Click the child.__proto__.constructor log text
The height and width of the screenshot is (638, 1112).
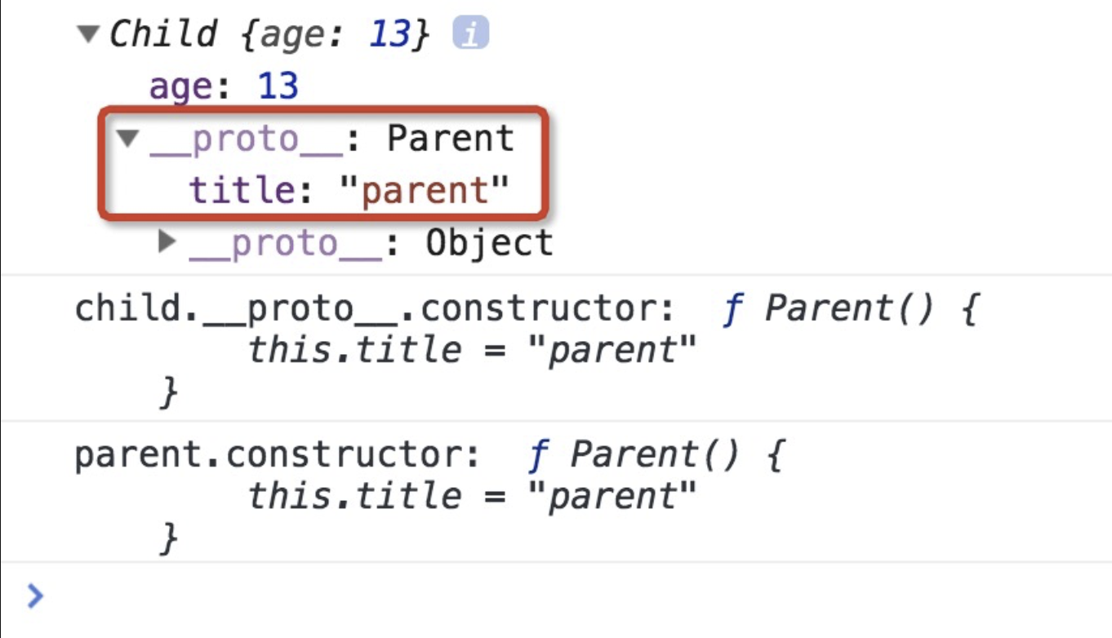coord(375,310)
